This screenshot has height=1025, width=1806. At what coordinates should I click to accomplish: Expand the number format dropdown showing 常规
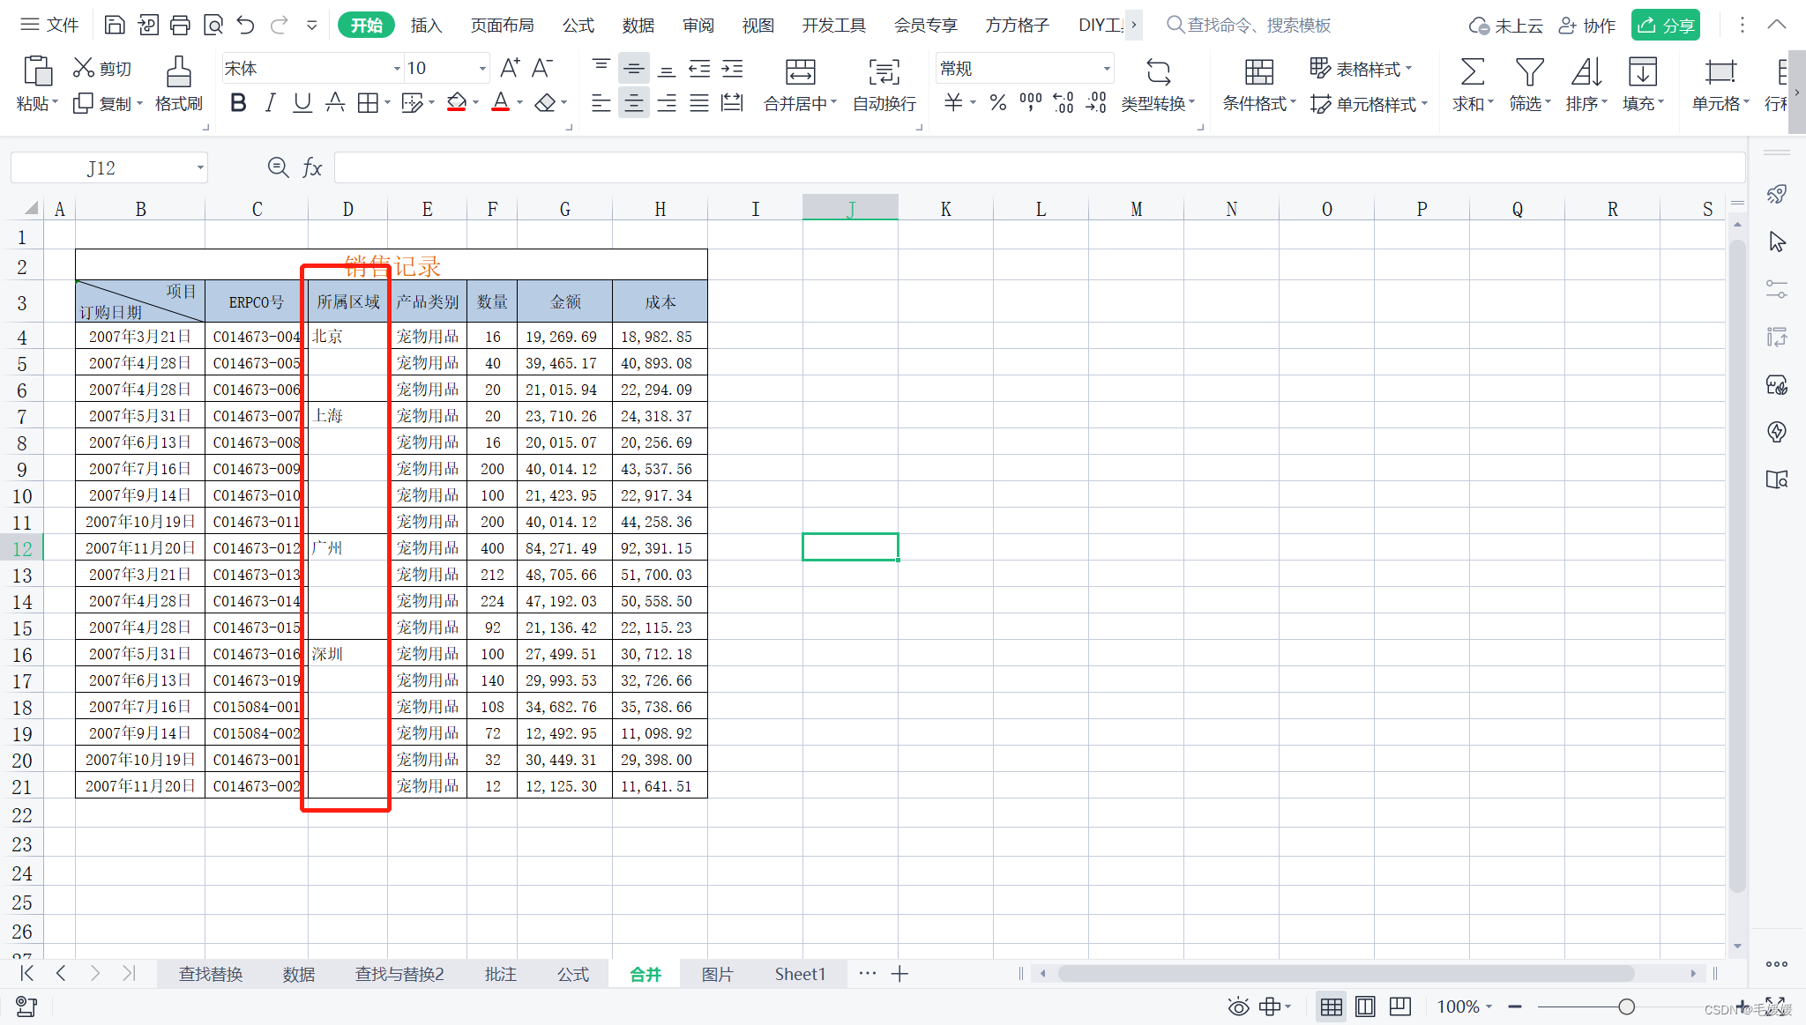pyautogui.click(x=1106, y=69)
